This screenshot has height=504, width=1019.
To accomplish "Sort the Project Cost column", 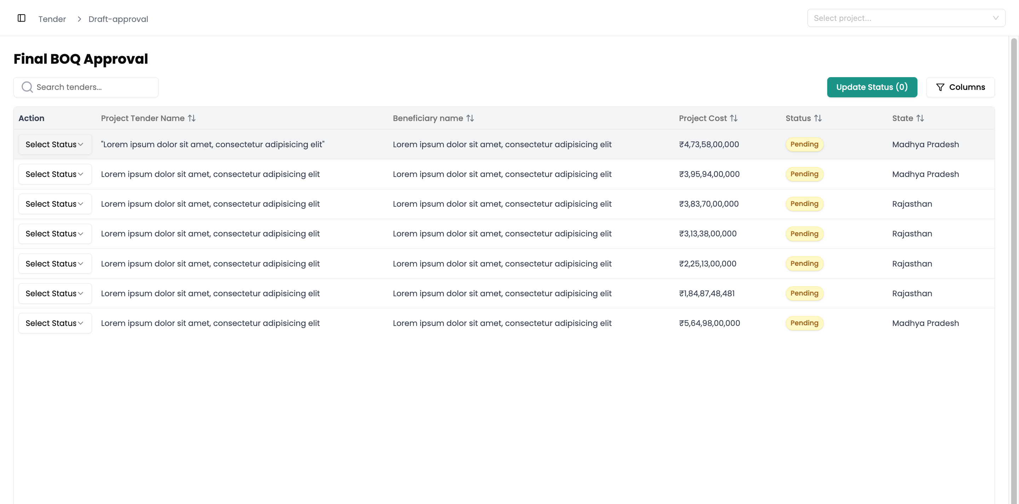I will point(735,118).
